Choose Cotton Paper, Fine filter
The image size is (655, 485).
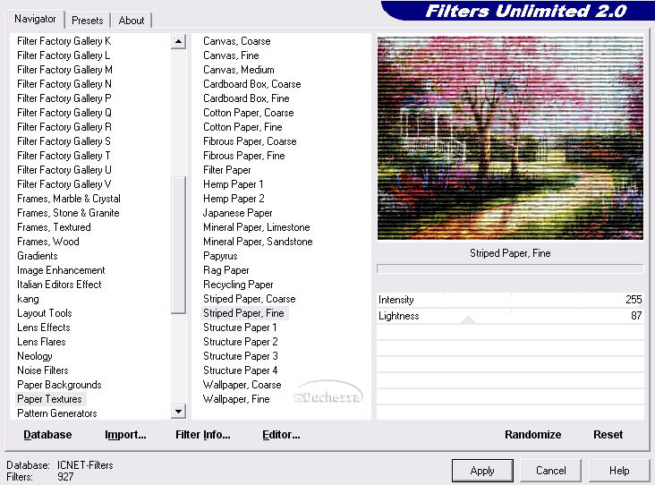(x=242, y=126)
